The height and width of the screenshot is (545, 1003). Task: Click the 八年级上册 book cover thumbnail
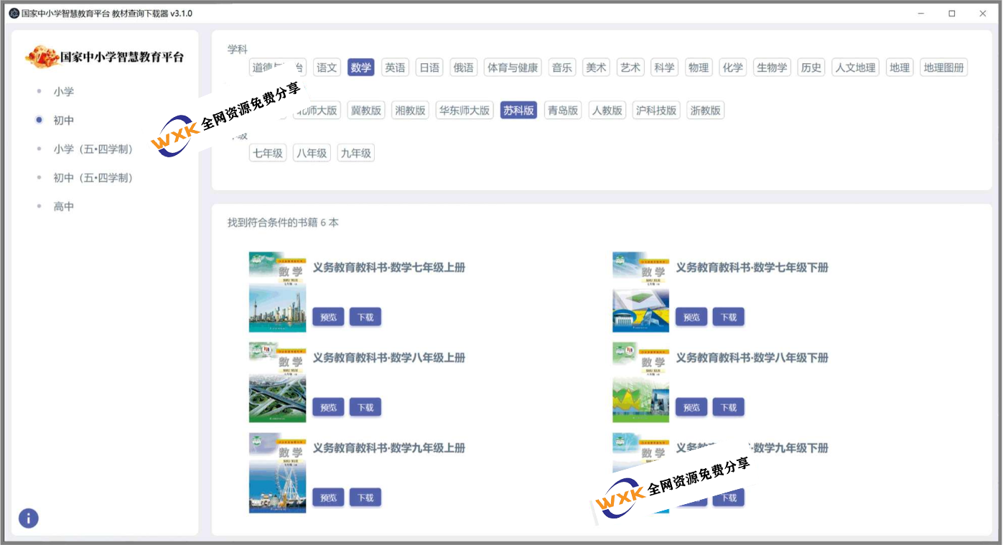[x=277, y=382]
